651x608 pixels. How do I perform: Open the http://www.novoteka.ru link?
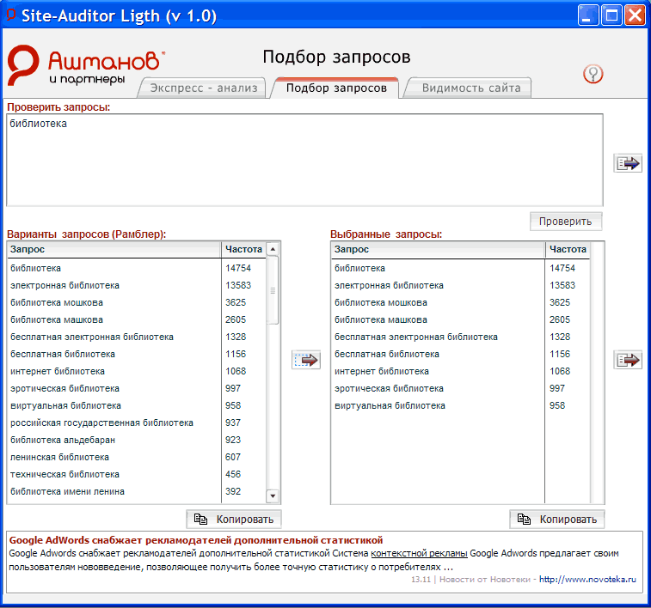pos(587,580)
